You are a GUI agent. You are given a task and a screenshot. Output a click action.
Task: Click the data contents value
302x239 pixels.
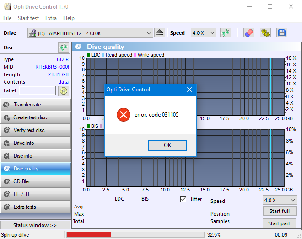coord(63,82)
